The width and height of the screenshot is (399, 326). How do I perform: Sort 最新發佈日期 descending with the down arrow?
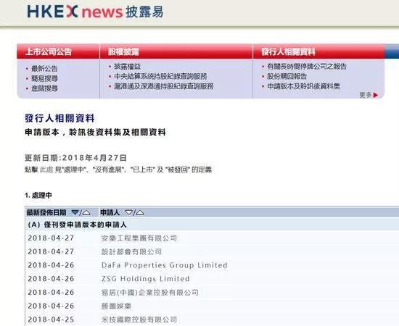(x=75, y=212)
